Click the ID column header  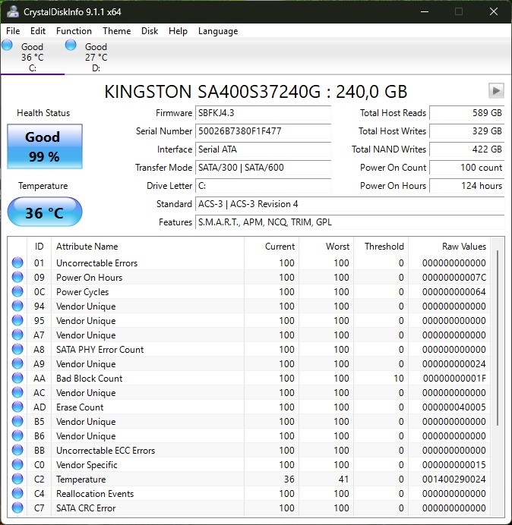(x=40, y=247)
